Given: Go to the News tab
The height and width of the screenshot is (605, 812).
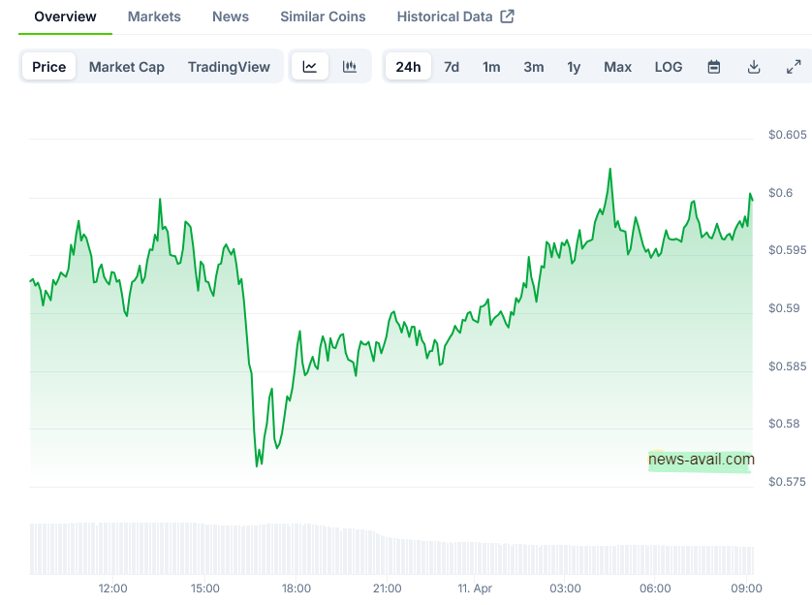Looking at the screenshot, I should point(231,16).
